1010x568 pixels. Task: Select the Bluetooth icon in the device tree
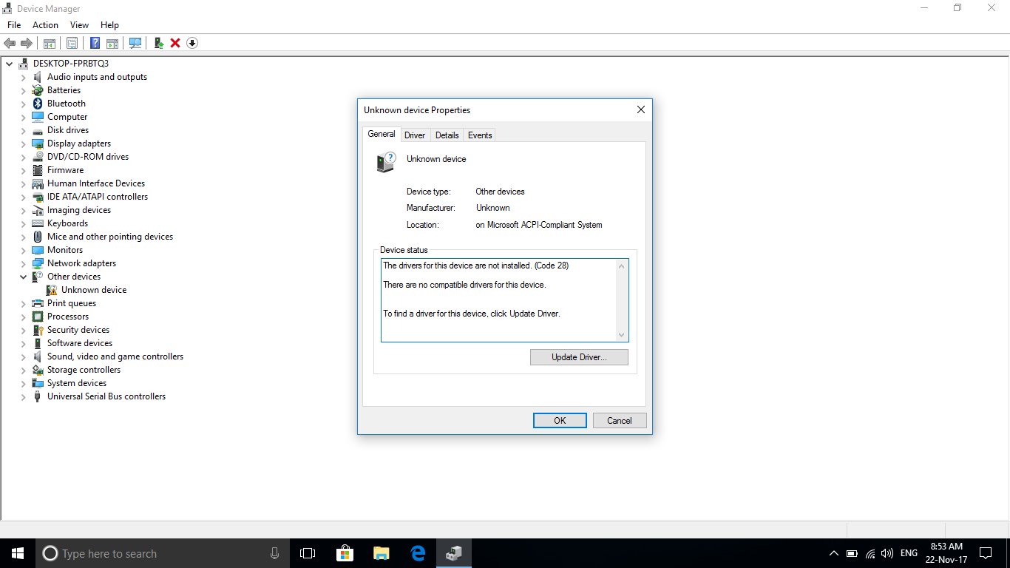38,104
